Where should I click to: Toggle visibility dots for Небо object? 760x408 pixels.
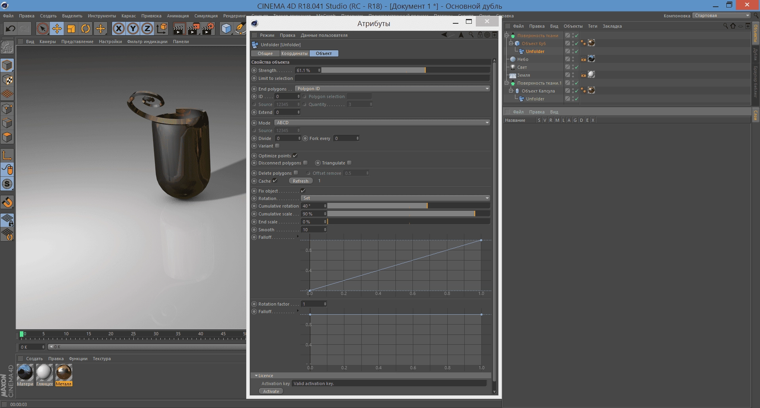coord(573,59)
